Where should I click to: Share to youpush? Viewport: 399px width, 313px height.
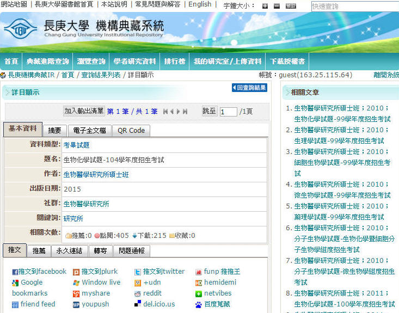(x=91, y=304)
